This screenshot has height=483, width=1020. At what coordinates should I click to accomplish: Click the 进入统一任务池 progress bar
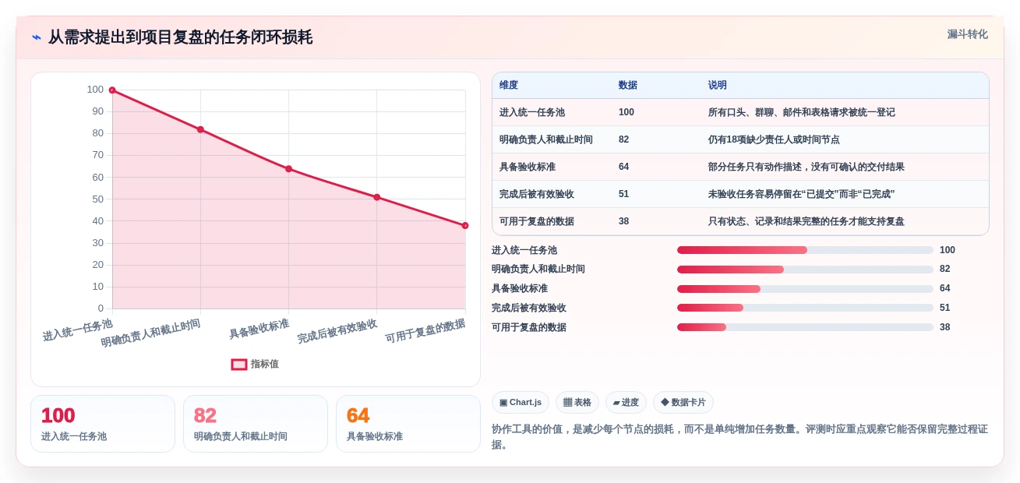[x=805, y=250]
